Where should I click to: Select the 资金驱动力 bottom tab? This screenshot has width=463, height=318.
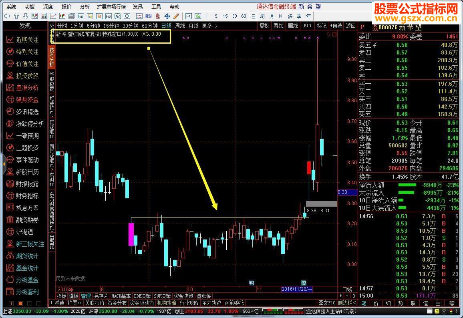(142, 303)
